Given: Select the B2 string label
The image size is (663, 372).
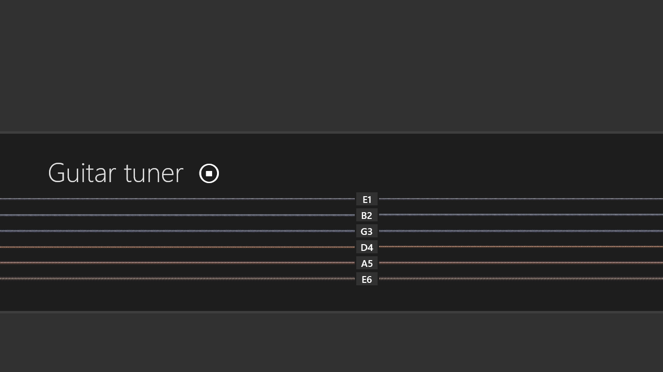Looking at the screenshot, I should 367,215.
